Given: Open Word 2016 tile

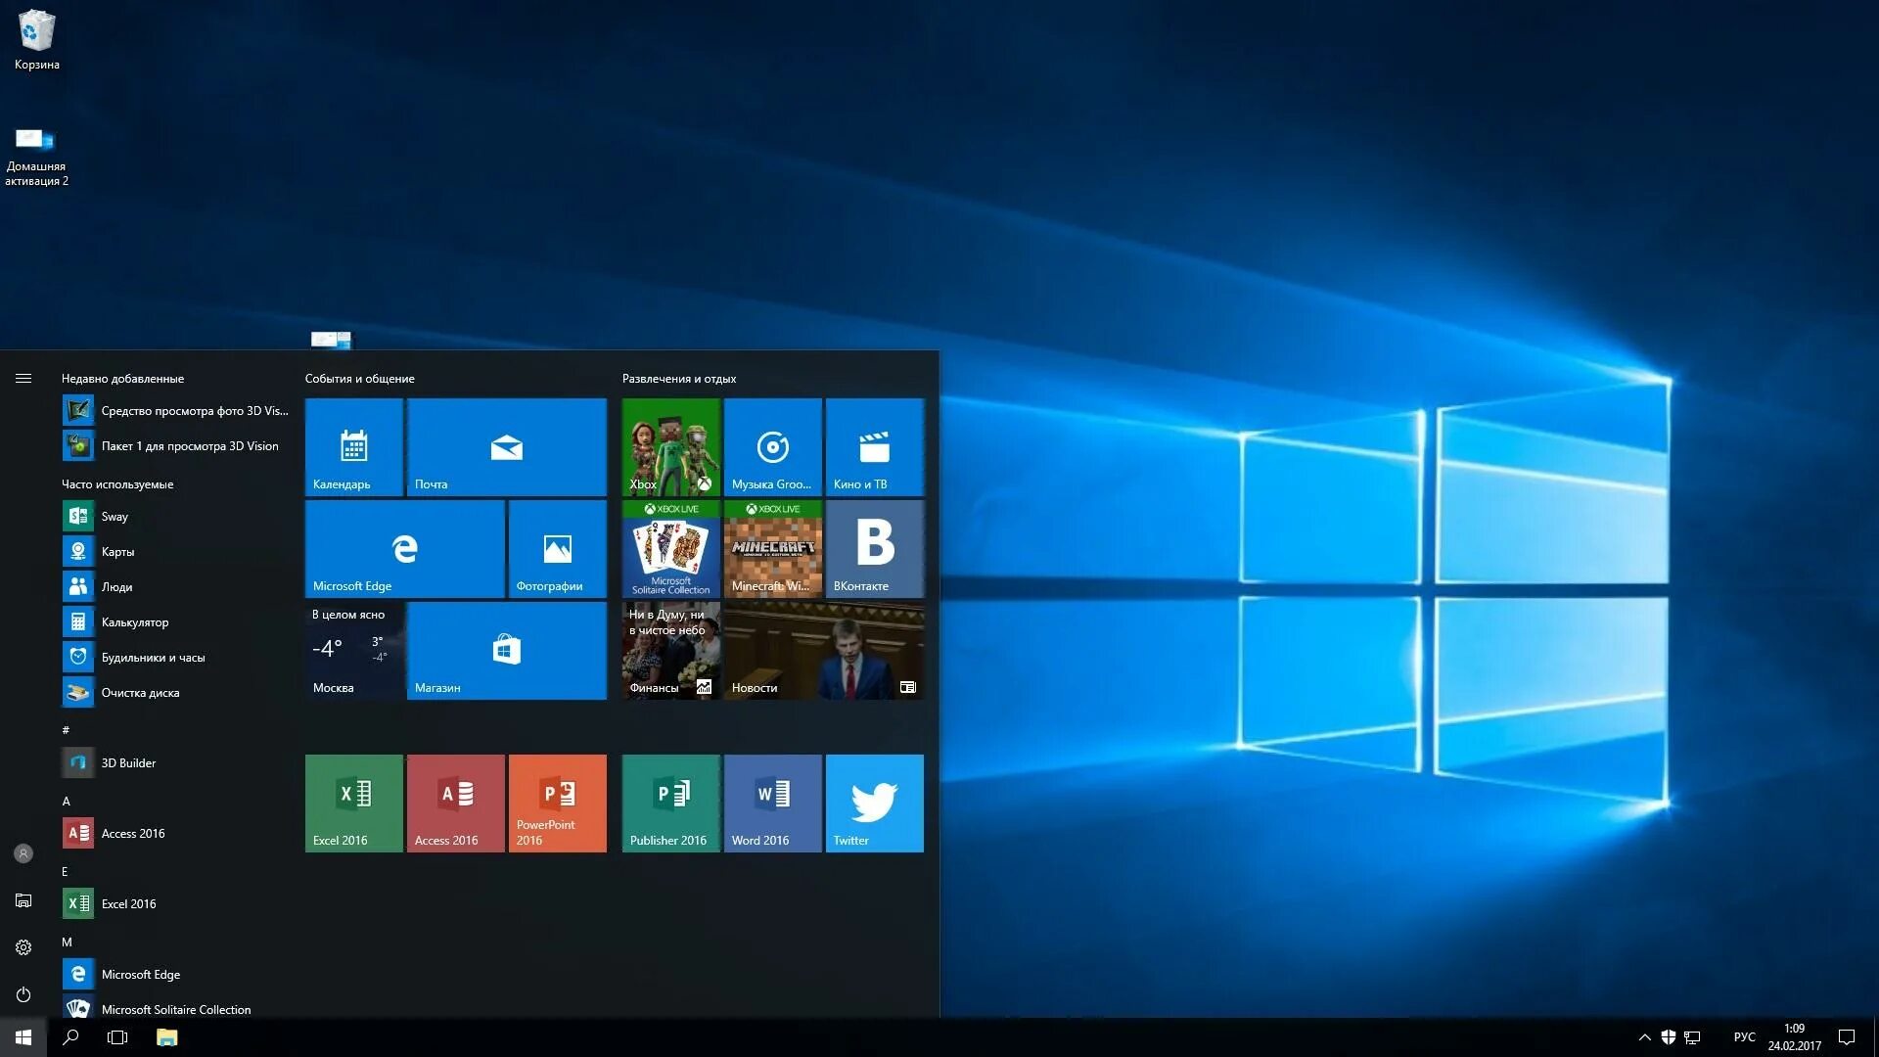Looking at the screenshot, I should tap(772, 803).
